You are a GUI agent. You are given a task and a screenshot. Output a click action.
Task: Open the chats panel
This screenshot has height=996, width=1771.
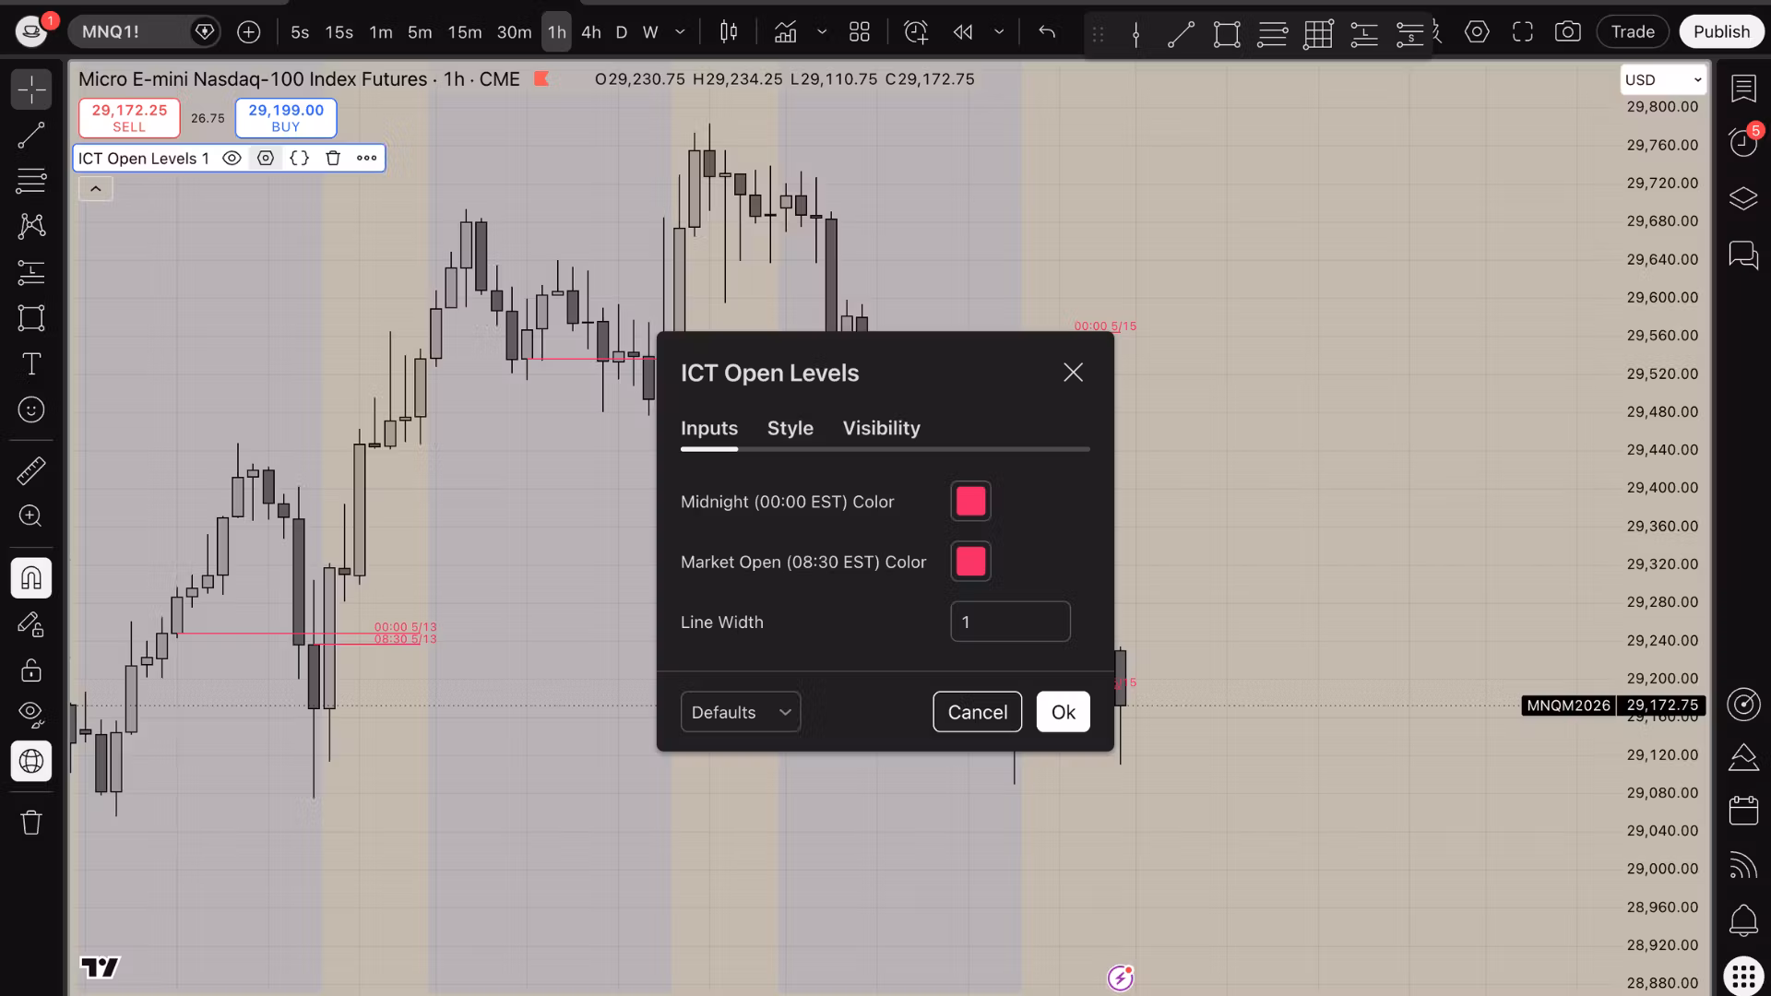click(1743, 255)
